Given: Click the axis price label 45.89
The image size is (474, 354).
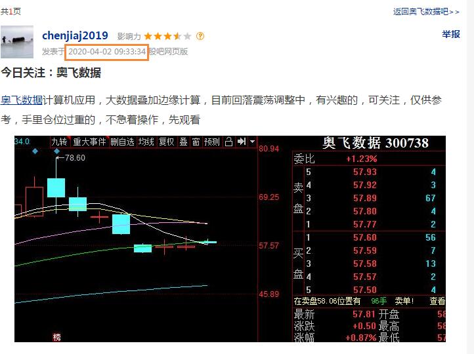Looking at the screenshot, I should (x=269, y=294).
